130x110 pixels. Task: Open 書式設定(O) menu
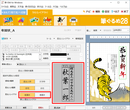(x=30, y=7)
